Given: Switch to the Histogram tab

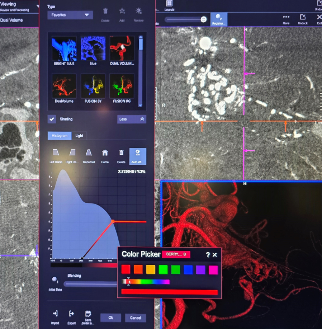Looking at the screenshot, I should pyautogui.click(x=60, y=136).
